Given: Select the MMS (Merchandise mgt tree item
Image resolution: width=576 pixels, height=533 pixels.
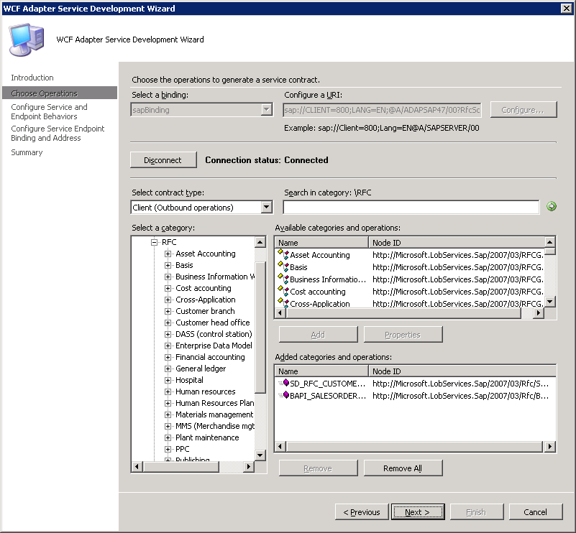Looking at the screenshot, I should click(215, 426).
